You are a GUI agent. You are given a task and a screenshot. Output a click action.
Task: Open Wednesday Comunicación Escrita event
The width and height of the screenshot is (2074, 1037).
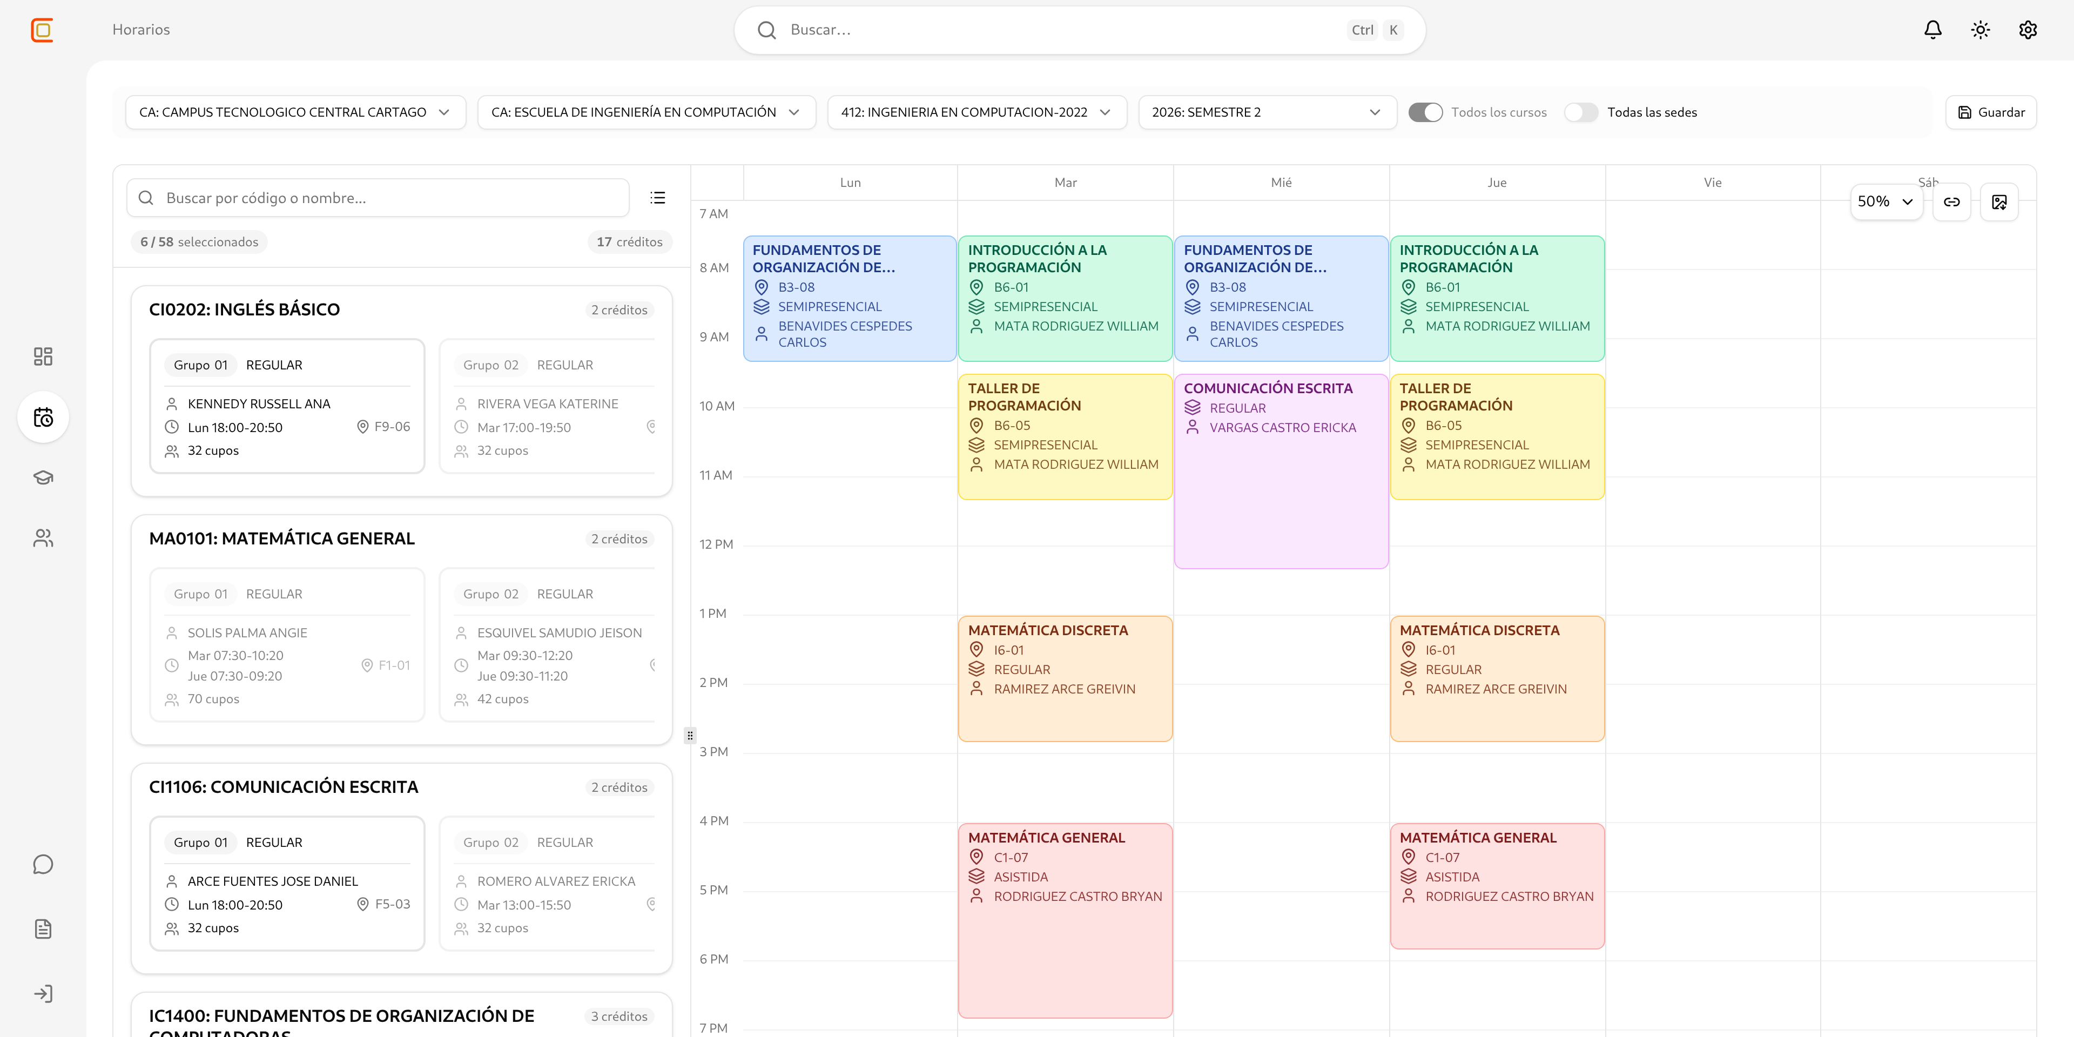point(1281,472)
